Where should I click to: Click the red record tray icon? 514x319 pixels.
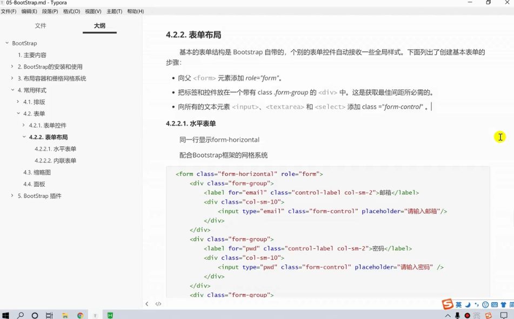tap(468, 316)
